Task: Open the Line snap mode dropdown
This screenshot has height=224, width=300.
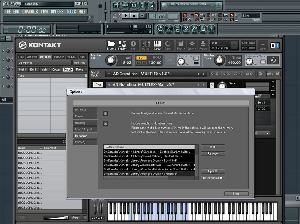Action: tap(250, 16)
